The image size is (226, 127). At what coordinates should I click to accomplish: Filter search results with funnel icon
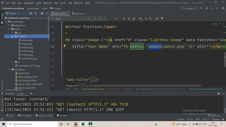[162, 19]
